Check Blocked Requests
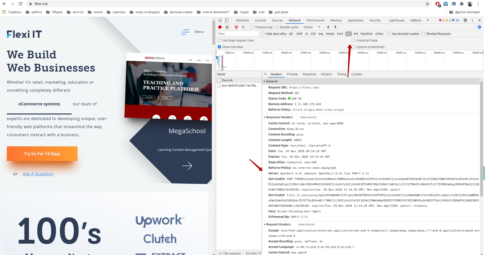The width and height of the screenshot is (485, 255). (423, 34)
